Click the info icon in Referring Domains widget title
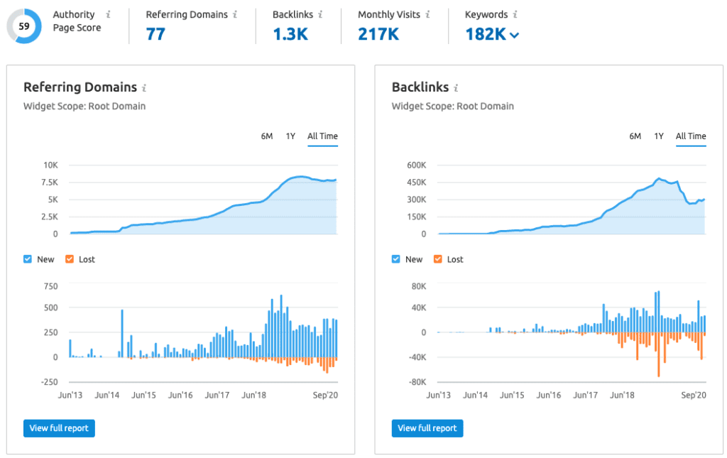This screenshot has width=727, height=458. (144, 87)
